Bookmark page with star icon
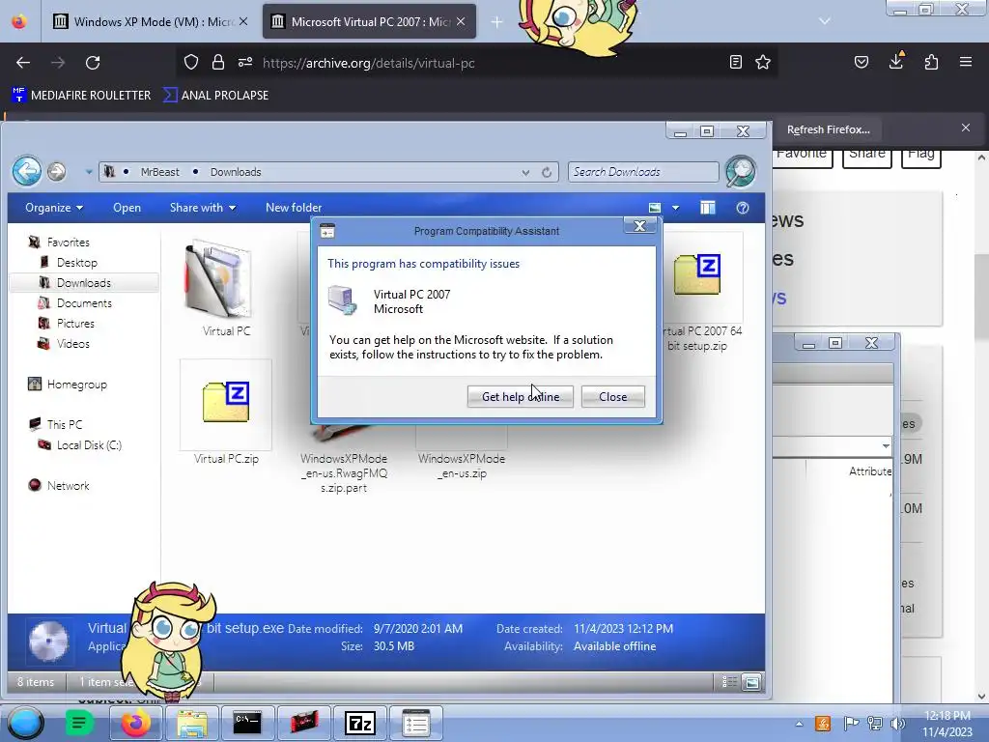The height and width of the screenshot is (742, 989). pos(763,62)
